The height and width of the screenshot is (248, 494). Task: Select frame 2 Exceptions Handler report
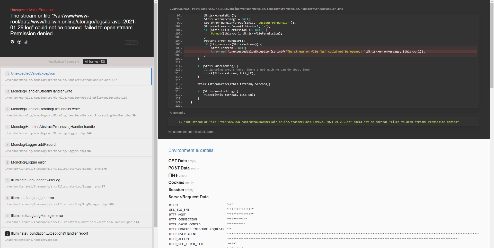click(x=77, y=236)
